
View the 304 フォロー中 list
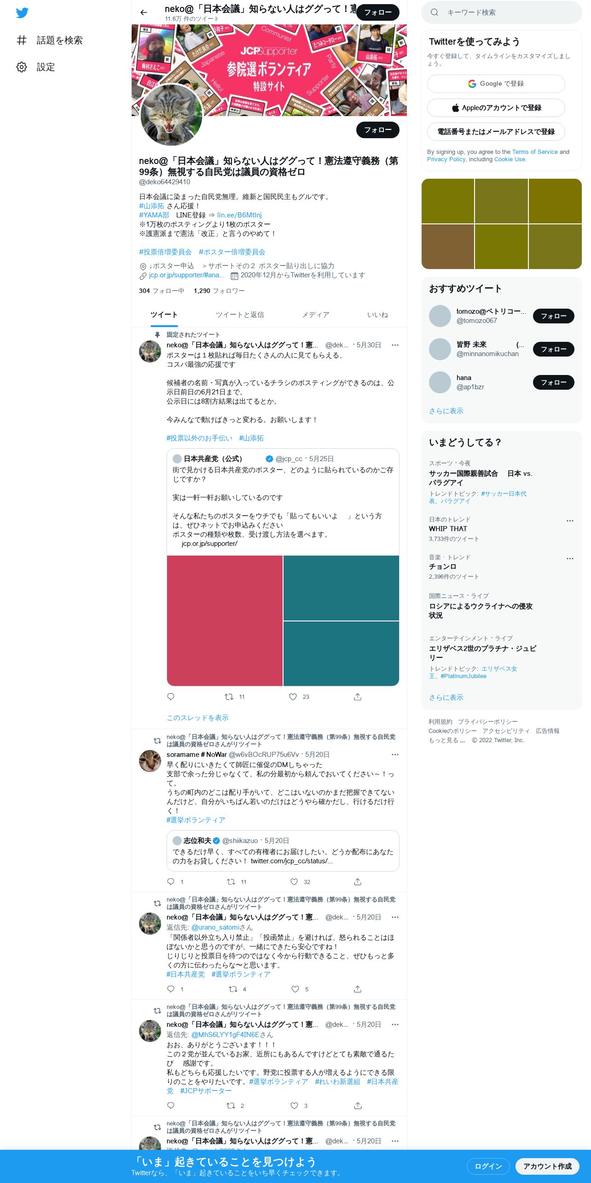[162, 291]
